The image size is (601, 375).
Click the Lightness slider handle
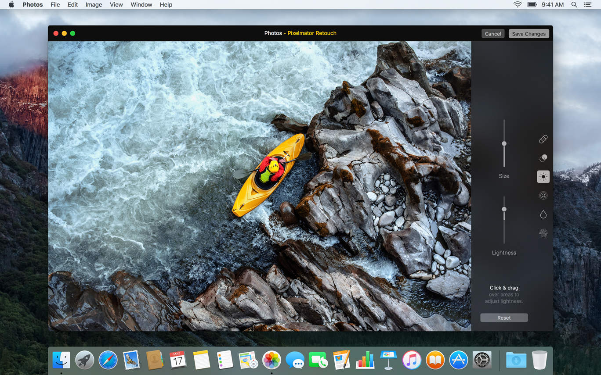tap(504, 209)
